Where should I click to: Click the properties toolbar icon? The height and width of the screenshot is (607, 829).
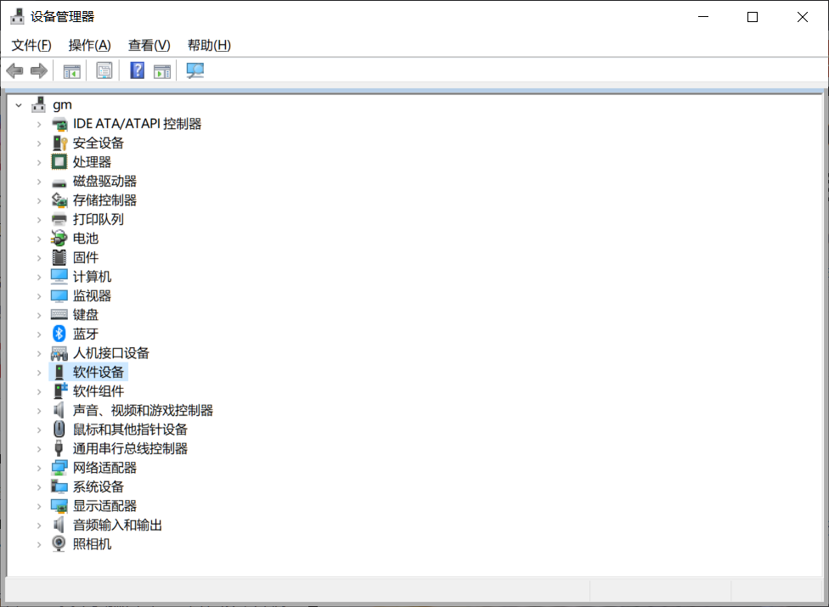click(104, 70)
